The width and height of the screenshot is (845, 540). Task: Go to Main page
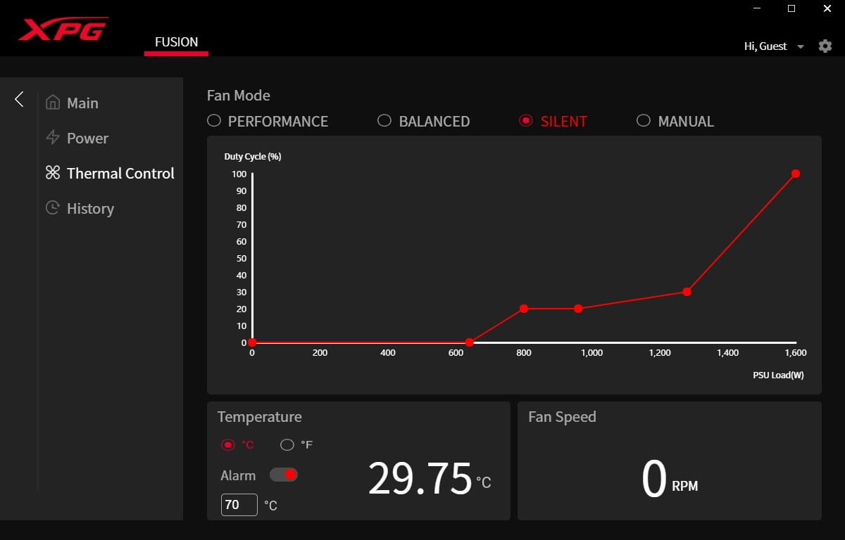coord(82,103)
